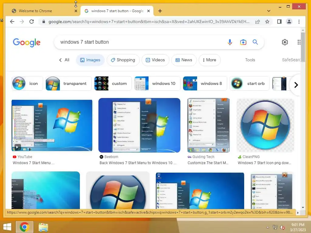Search by image with the camera icon
This screenshot has height=233, width=311.
(243, 42)
